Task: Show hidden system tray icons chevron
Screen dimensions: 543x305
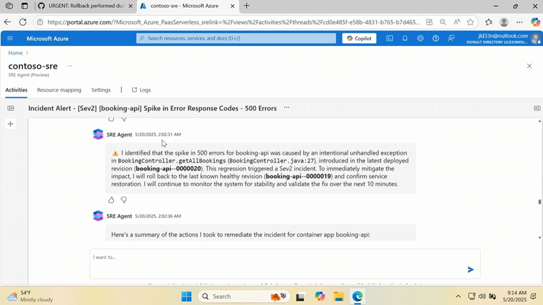Action: tap(458, 297)
